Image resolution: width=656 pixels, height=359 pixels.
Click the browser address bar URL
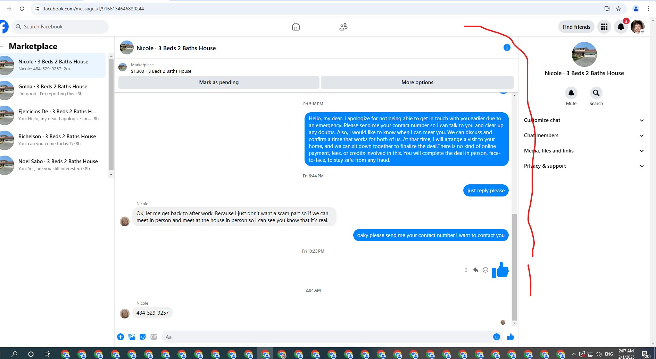pyautogui.click(x=94, y=9)
